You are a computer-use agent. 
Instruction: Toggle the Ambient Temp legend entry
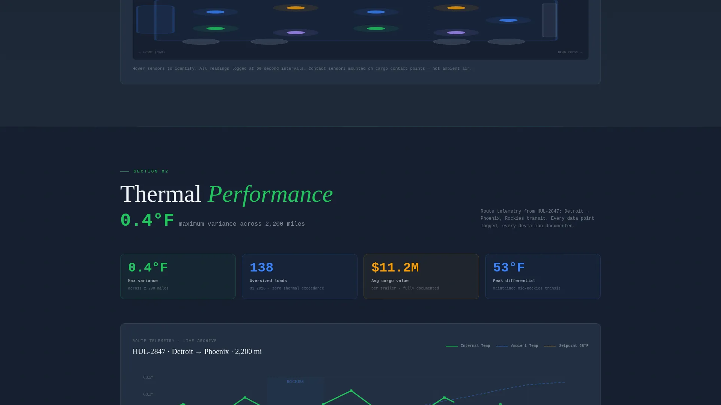coord(517,346)
